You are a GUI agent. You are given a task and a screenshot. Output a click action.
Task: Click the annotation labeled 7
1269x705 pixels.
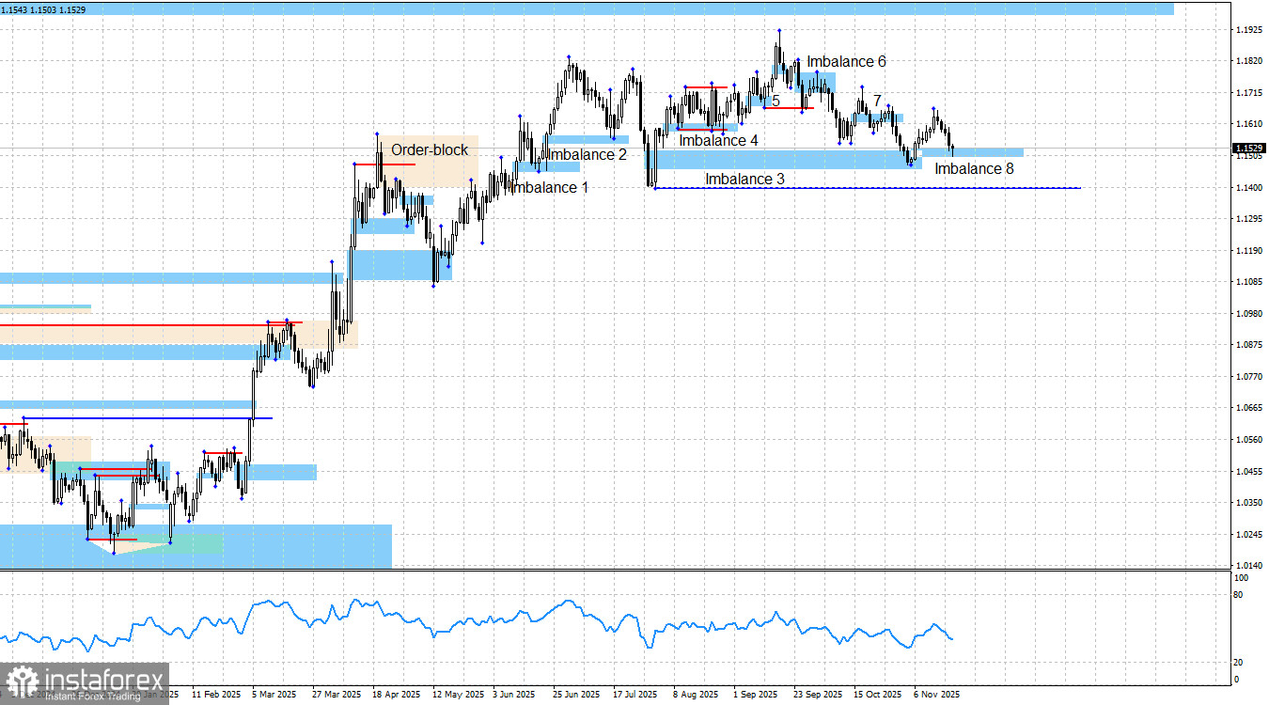[876, 99]
